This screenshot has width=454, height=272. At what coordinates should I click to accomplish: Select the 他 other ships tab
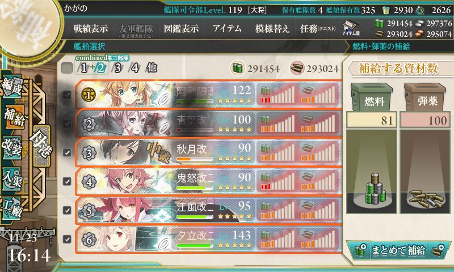click(152, 68)
